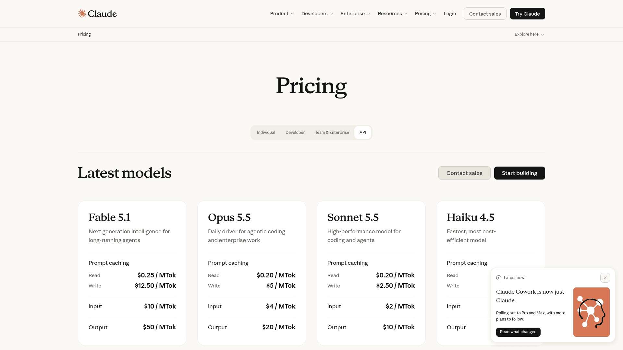
Task: Click Fable 5.1 write price $12.50 / MTok
Action: 155,286
